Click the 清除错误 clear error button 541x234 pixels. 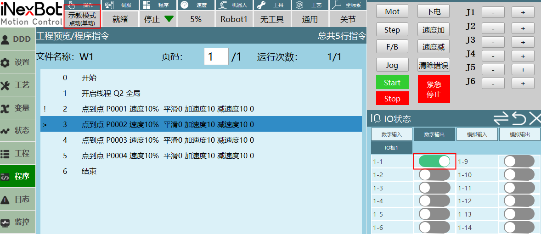[x=434, y=65]
